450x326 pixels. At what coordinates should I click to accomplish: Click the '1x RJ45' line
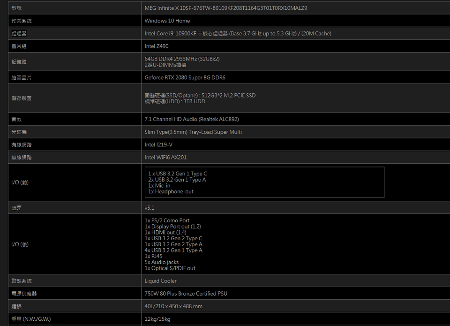[153, 256]
